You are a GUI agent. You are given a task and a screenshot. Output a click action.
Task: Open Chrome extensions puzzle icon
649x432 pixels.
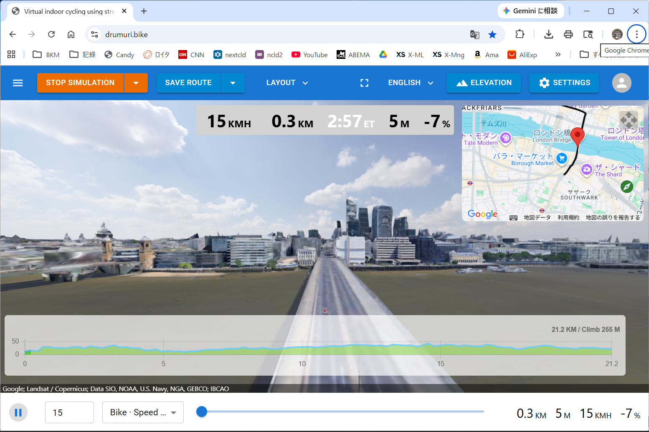(520, 34)
